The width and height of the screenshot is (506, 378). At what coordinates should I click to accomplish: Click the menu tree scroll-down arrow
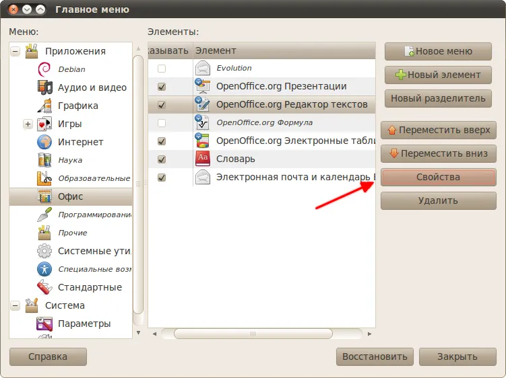point(138,332)
